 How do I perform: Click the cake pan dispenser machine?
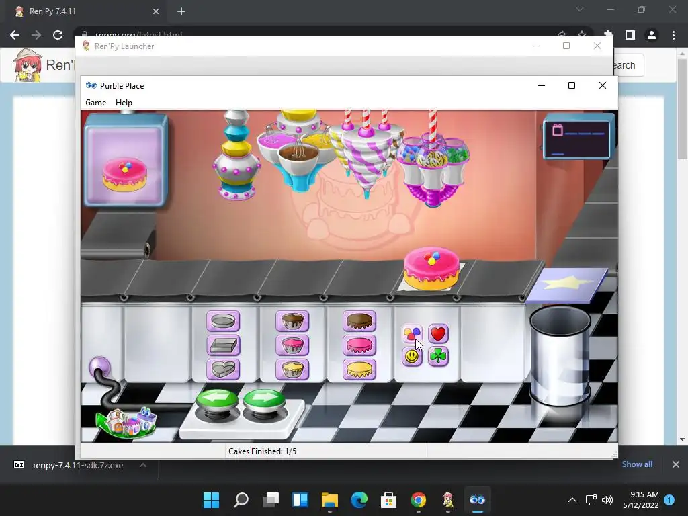(x=236, y=155)
